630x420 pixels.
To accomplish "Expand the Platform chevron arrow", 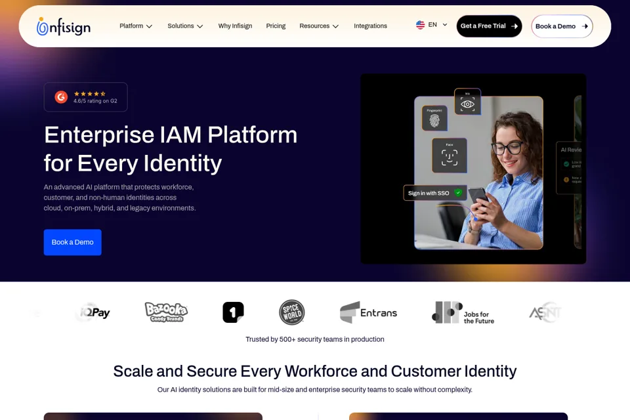I will click(x=149, y=26).
